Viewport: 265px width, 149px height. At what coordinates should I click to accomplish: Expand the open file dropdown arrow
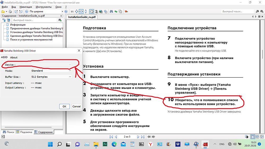6,11
